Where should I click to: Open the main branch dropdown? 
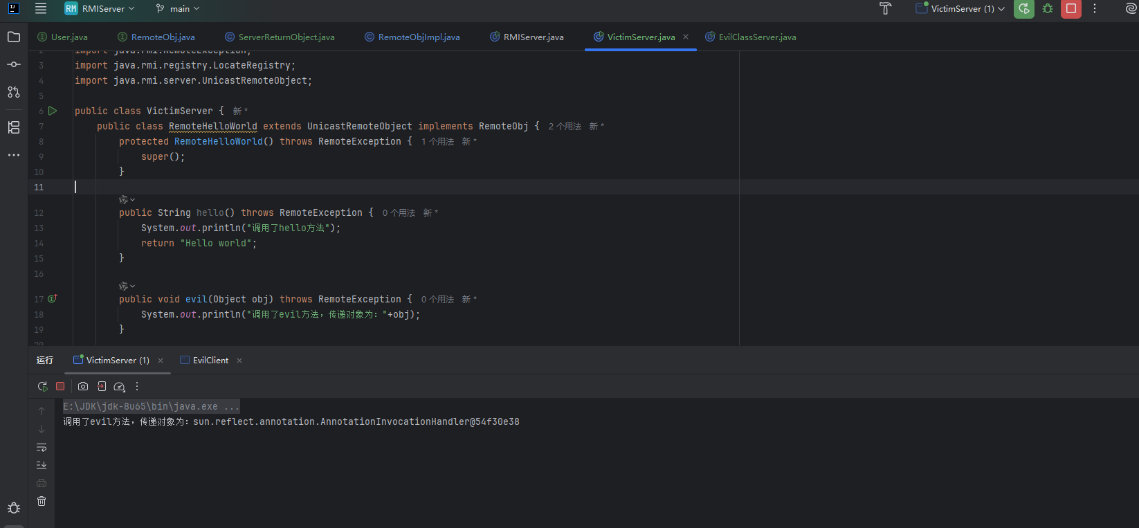coord(179,9)
